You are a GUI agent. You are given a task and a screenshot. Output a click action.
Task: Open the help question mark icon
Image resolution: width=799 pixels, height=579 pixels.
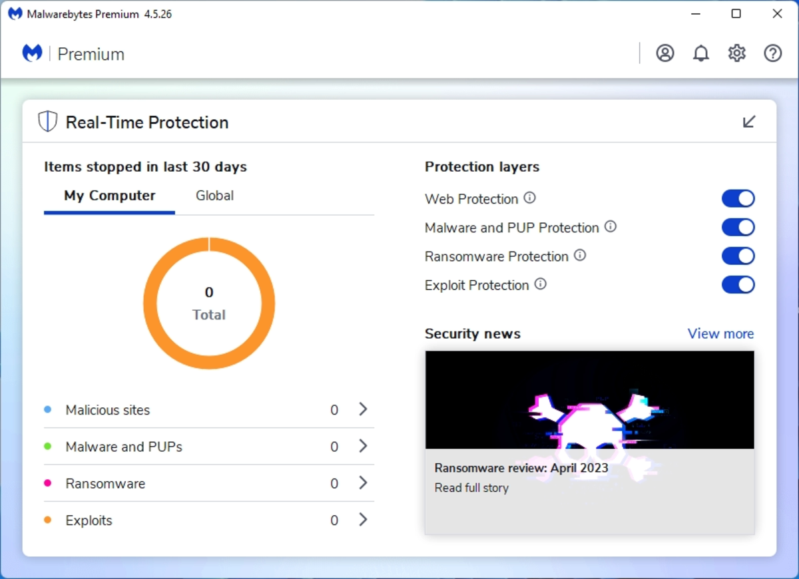click(772, 53)
